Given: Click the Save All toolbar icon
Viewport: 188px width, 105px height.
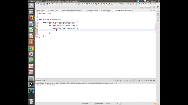Looking at the screenshot, I should [x=44, y=4].
